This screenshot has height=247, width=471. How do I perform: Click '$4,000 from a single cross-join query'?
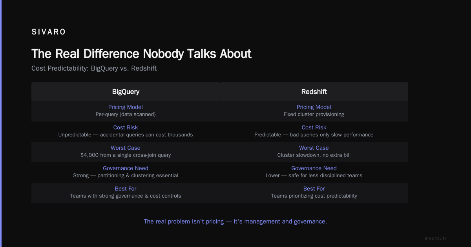126,155
